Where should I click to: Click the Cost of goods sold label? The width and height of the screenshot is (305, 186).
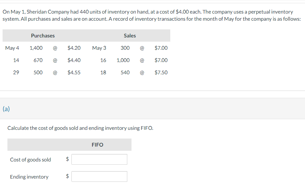31,160
